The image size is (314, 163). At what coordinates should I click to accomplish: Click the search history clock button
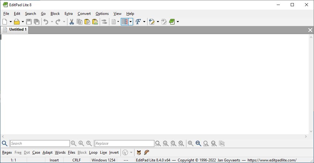[125, 152]
